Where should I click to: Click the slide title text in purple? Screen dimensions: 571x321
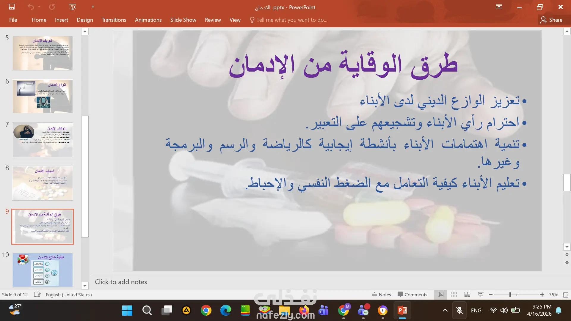coord(343,64)
